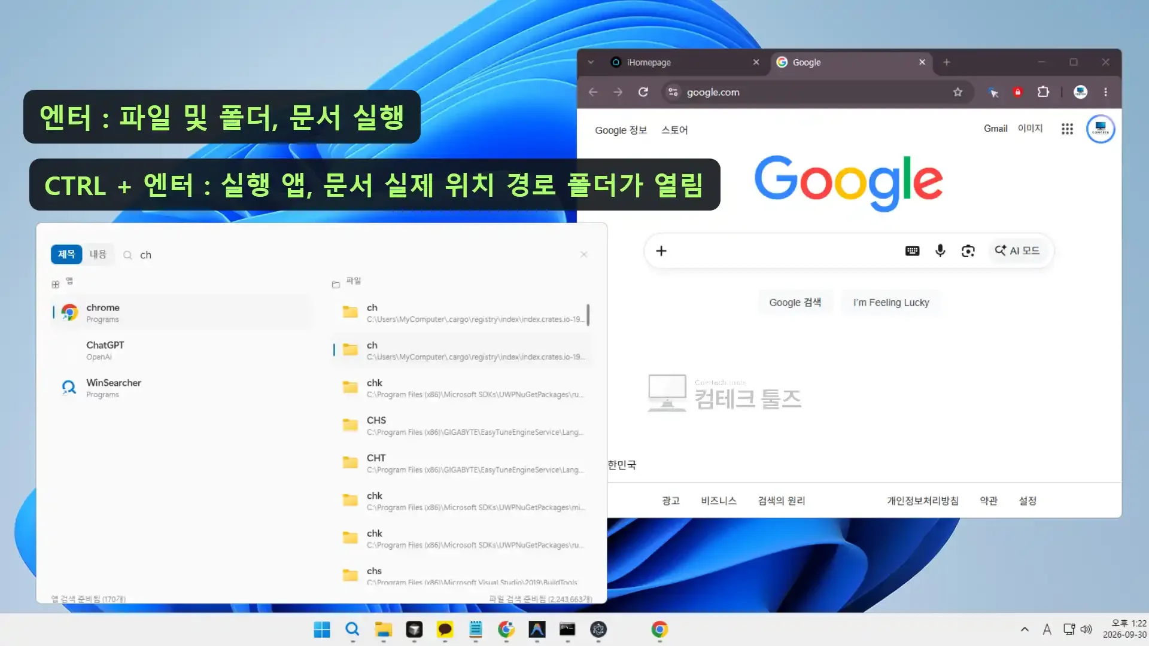Go back in Chrome
The image size is (1149, 646).
pos(593,92)
